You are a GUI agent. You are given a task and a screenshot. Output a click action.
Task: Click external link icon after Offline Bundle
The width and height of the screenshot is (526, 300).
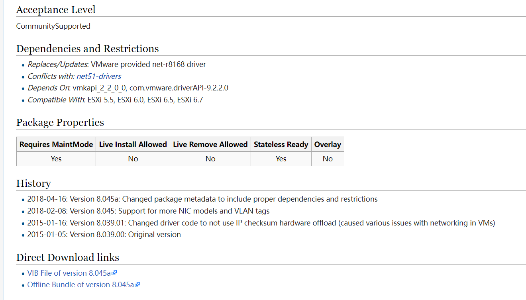click(137, 285)
